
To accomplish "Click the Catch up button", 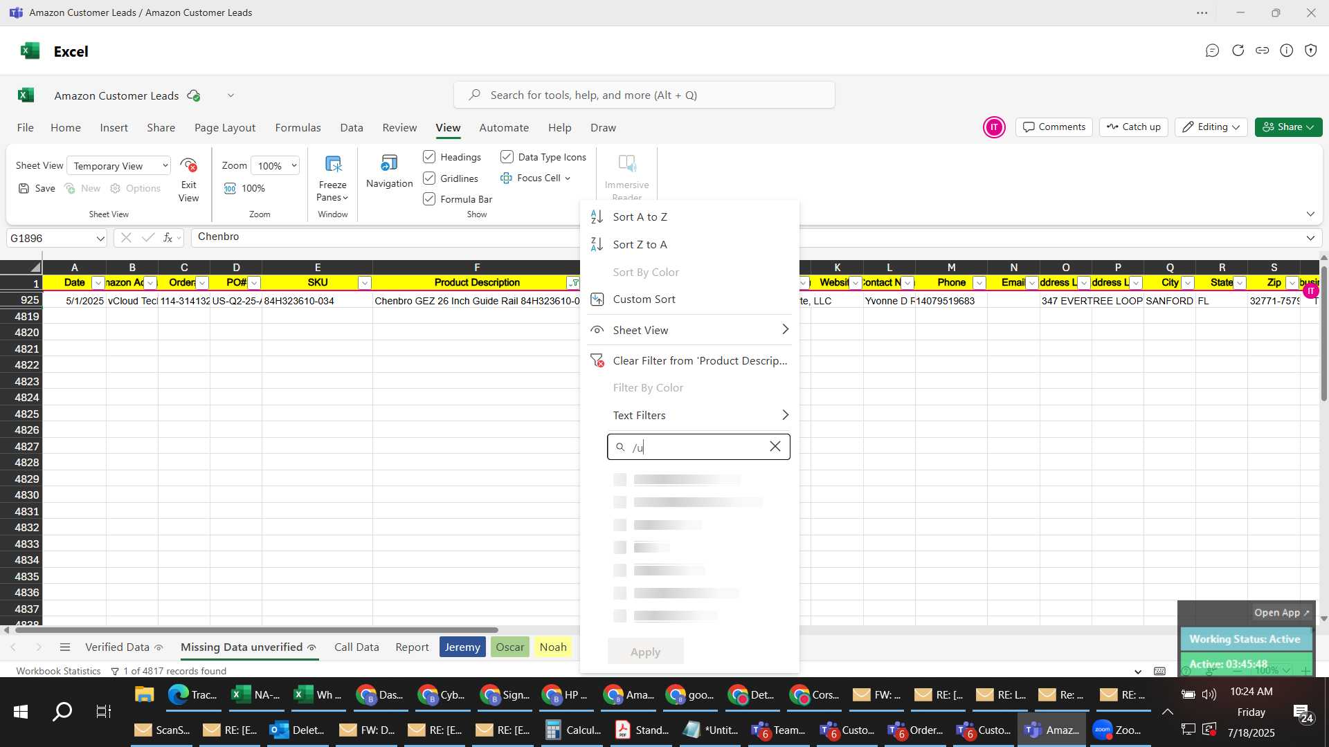I will point(1134,127).
